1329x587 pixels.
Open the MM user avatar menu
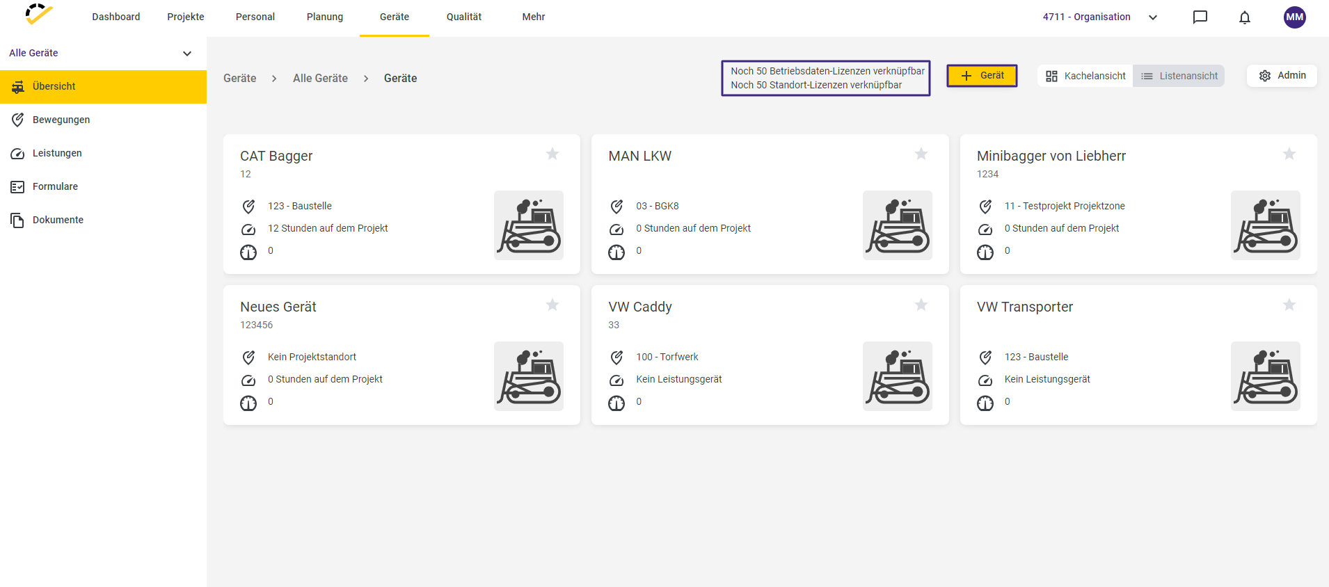pos(1295,17)
